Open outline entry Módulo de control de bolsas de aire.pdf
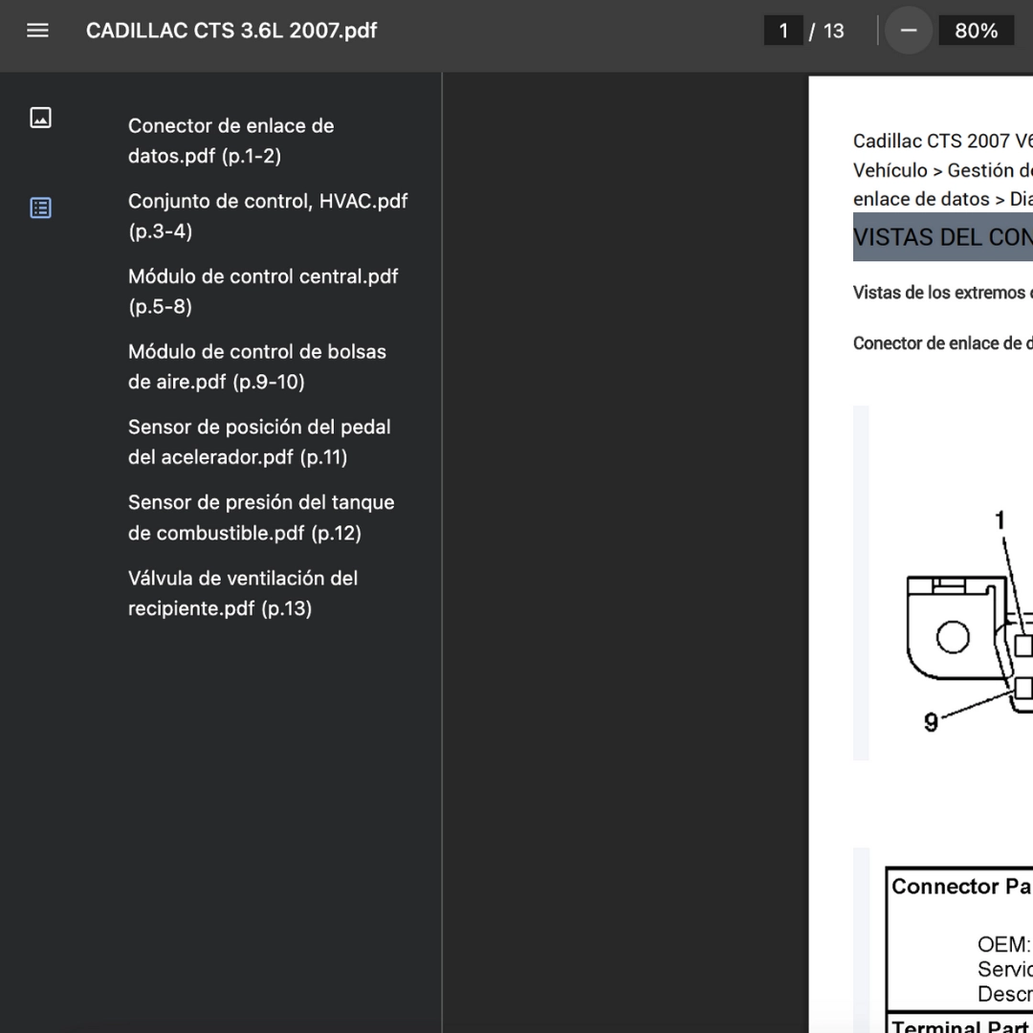 [257, 367]
